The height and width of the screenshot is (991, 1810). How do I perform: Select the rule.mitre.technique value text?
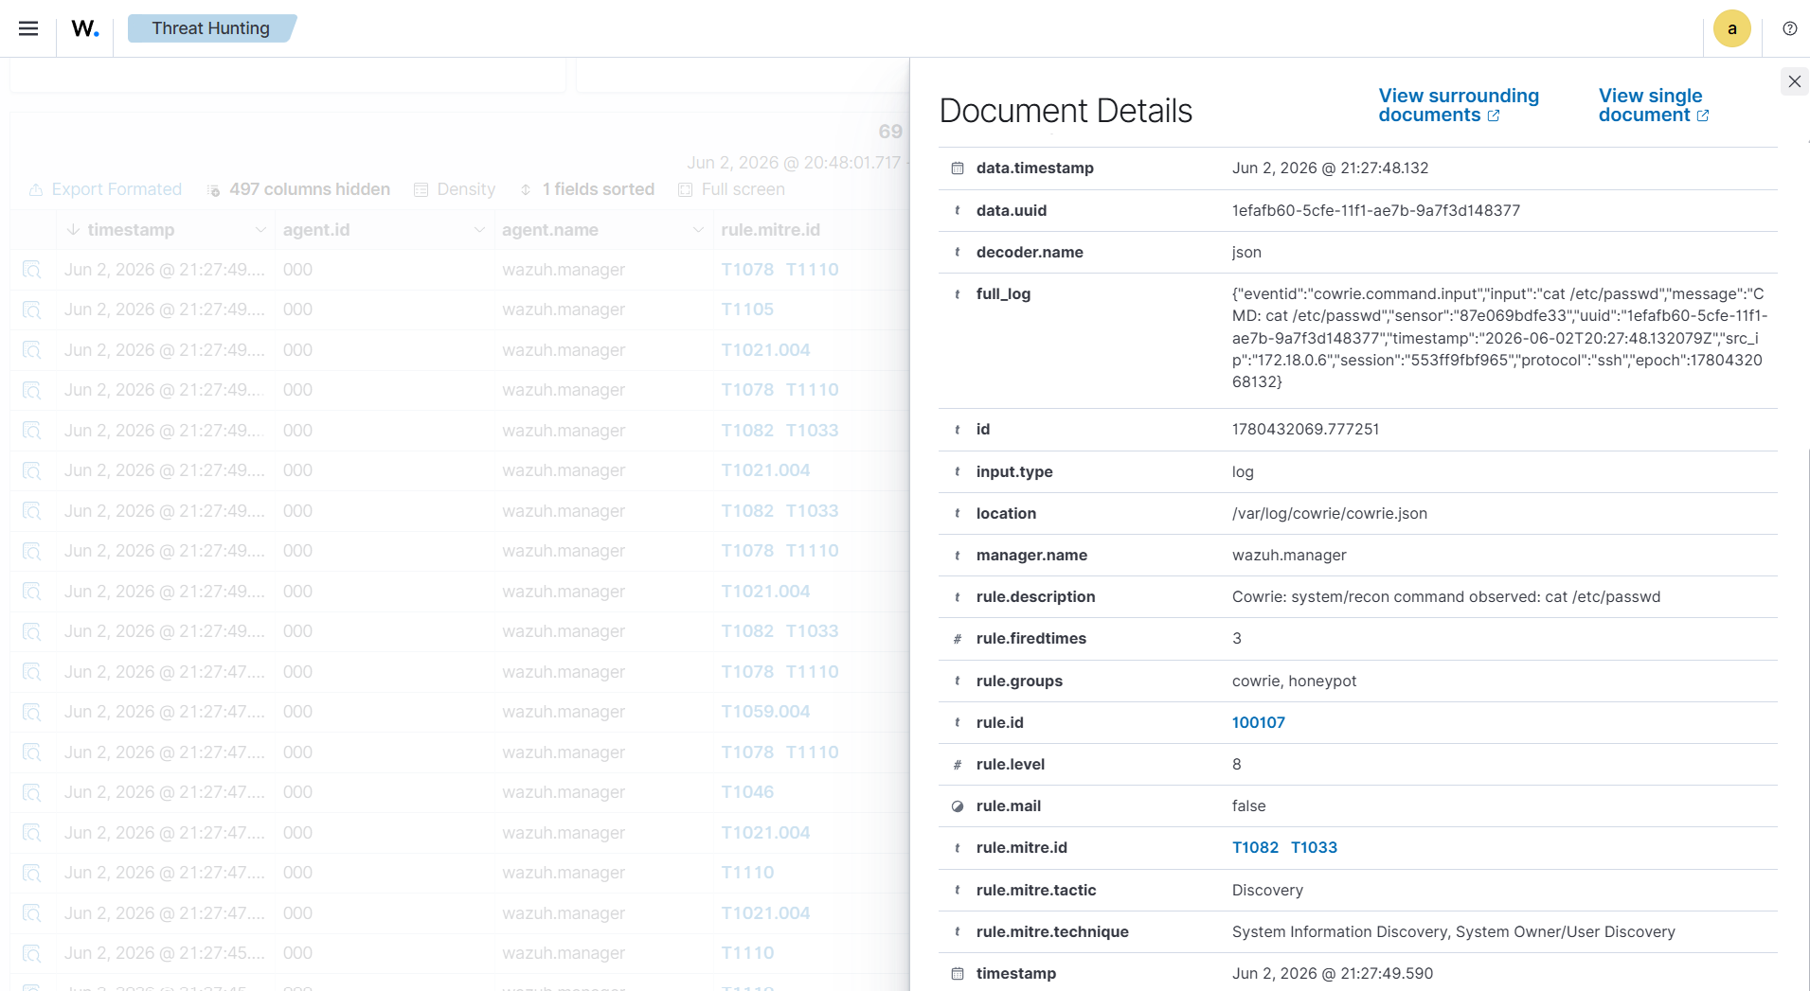pyautogui.click(x=1453, y=931)
